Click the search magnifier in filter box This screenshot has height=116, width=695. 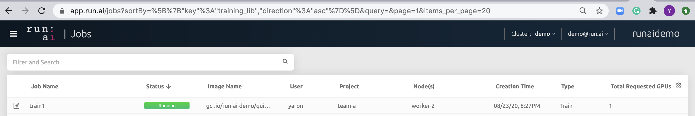(x=285, y=62)
